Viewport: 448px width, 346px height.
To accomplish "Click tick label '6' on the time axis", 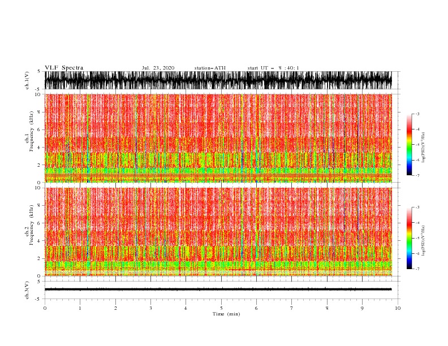I will click(x=256, y=308).
